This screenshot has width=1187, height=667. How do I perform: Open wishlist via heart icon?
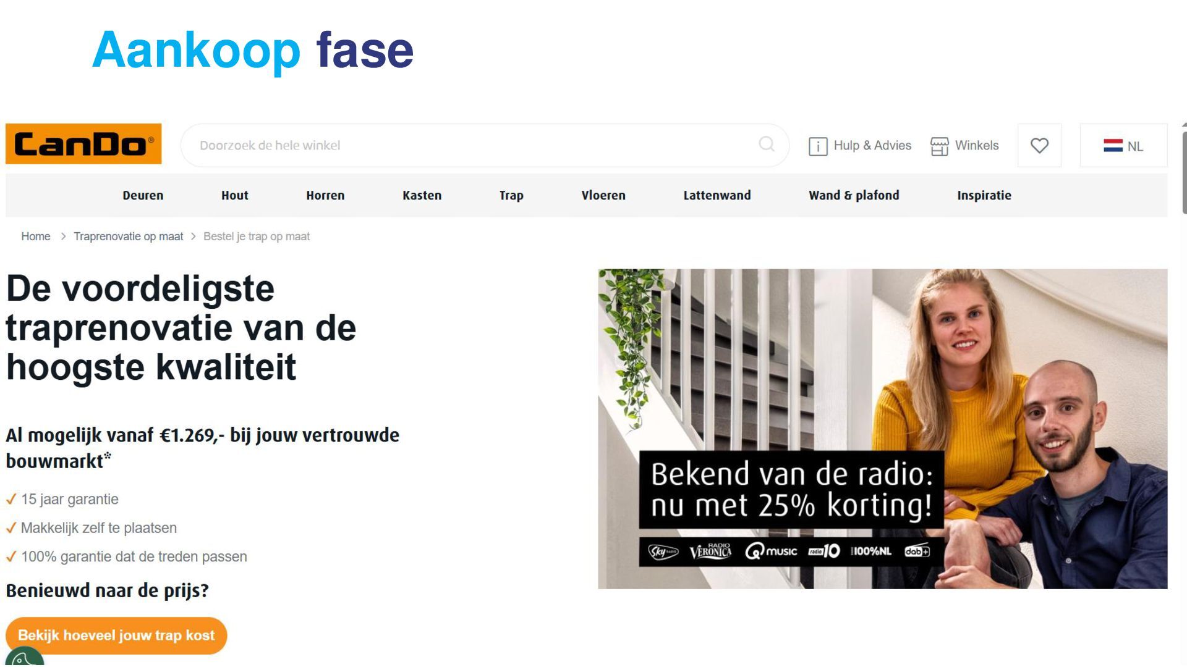1039,146
